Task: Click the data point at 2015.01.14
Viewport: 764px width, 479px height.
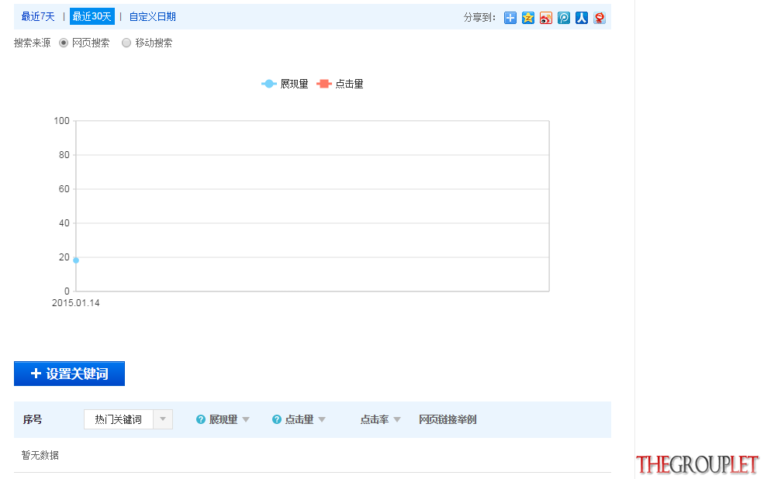Action: click(x=76, y=260)
